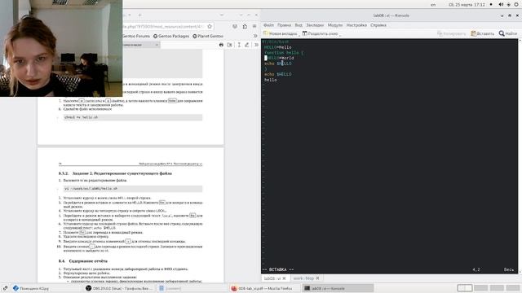Open the Planet Gentoo bookmark
This screenshot has width=522, height=293.
208,36
